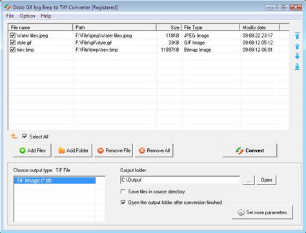Image resolution: width=306 pixels, height=233 pixels.
Task: Click the Remove All button
Action: [x=154, y=150]
